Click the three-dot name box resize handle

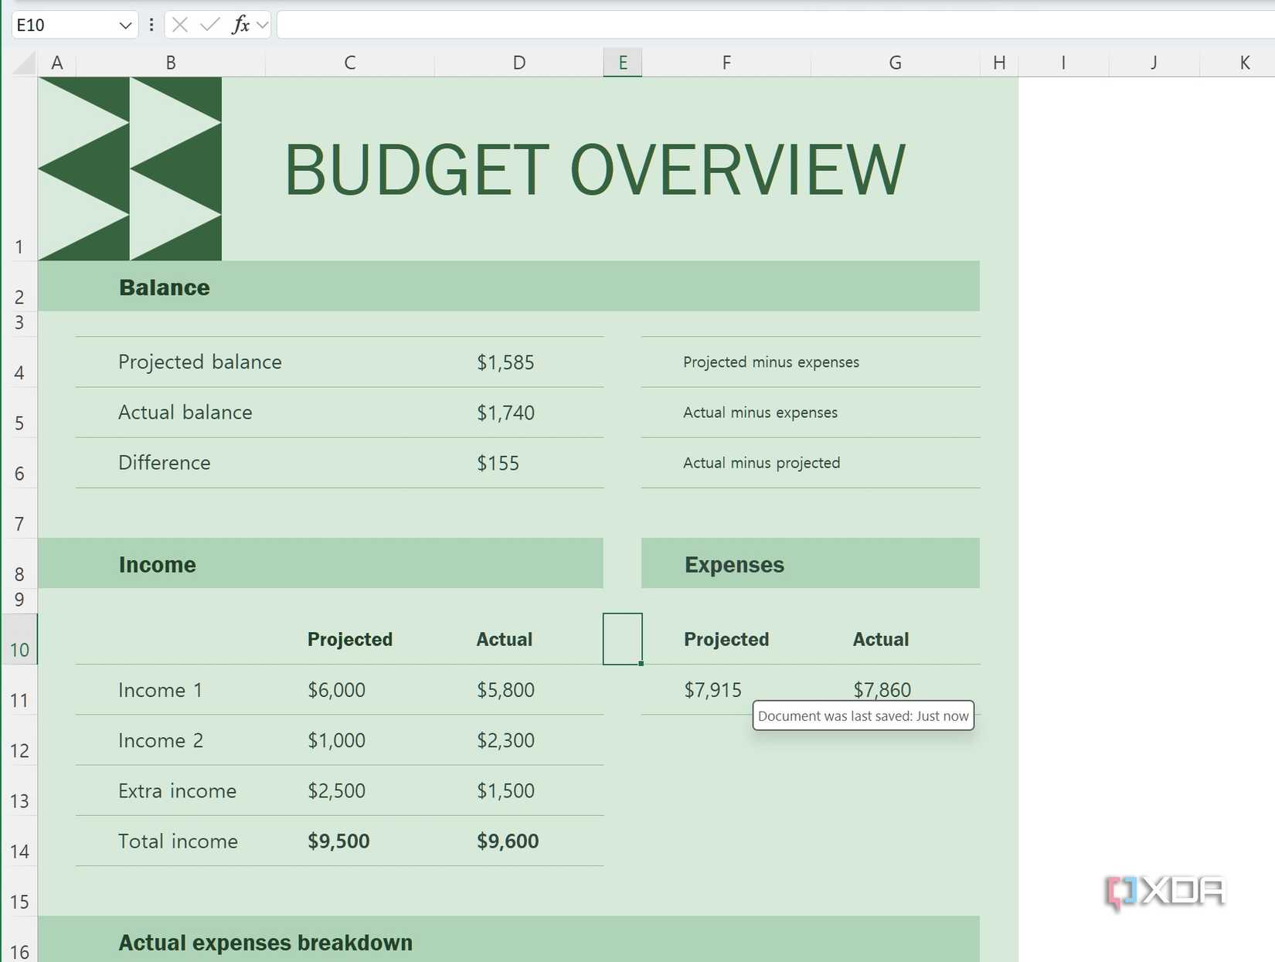(x=151, y=25)
